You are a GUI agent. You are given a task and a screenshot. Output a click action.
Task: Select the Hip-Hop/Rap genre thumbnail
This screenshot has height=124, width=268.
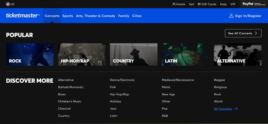[x=82, y=55]
